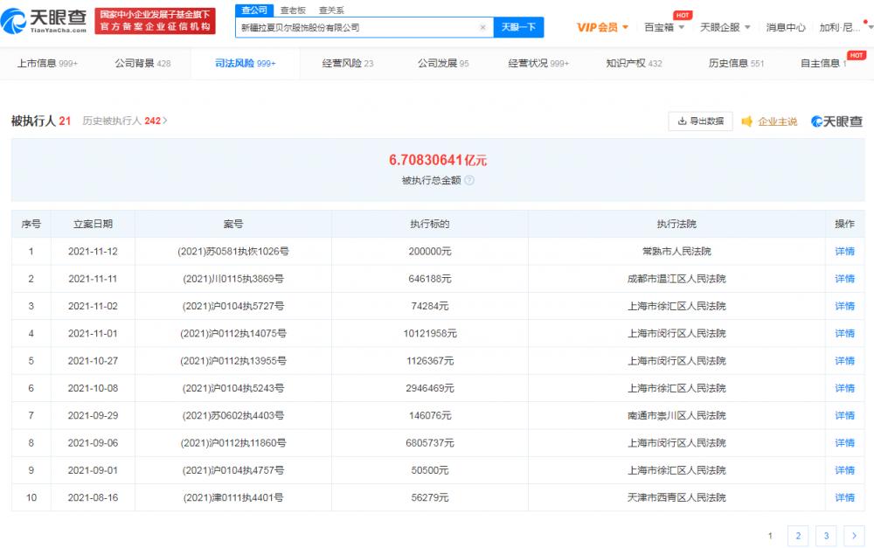Image resolution: width=874 pixels, height=548 pixels.
Task: Clear the search box using the × icon
Action: tap(483, 27)
